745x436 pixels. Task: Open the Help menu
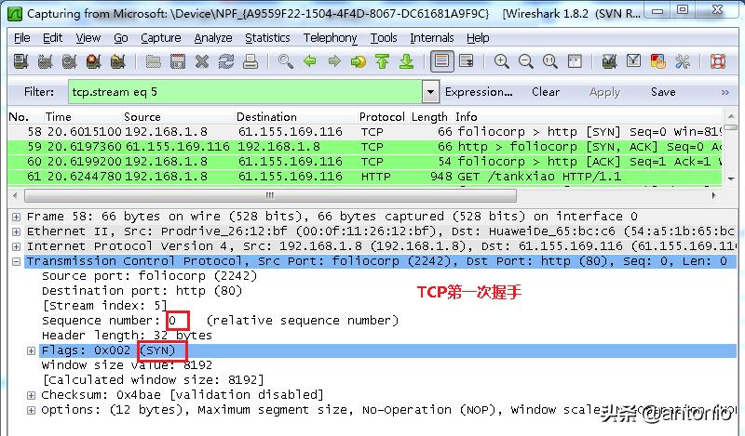click(x=478, y=37)
